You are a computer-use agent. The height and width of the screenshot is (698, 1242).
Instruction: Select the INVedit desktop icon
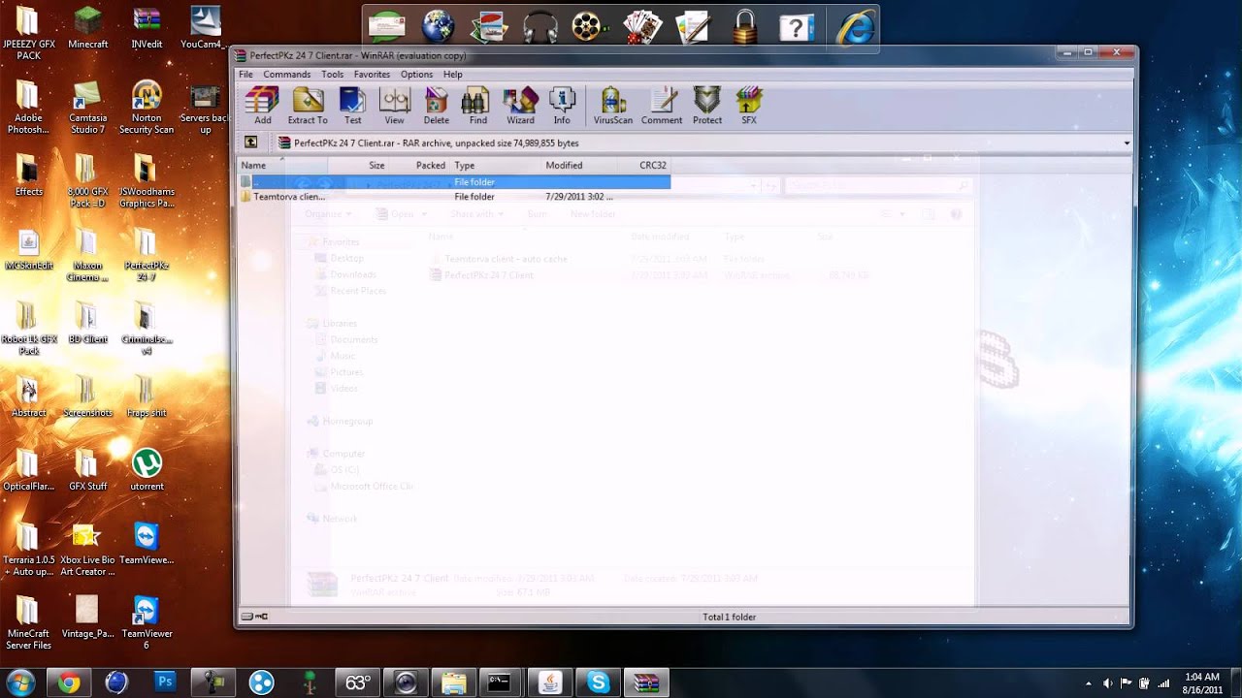click(147, 27)
